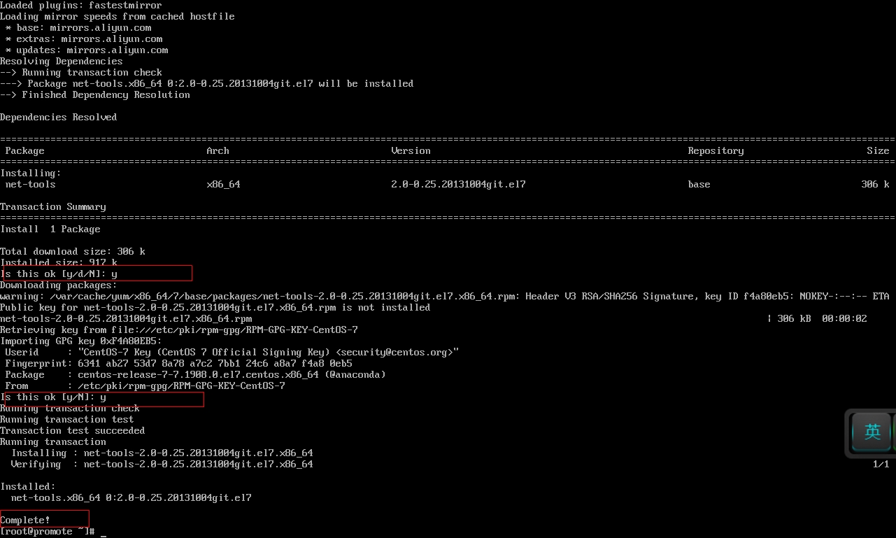Image resolution: width=896 pixels, height=538 pixels.
Task: Click 'Public key for net-tools ... is not installed'
Action: point(215,307)
